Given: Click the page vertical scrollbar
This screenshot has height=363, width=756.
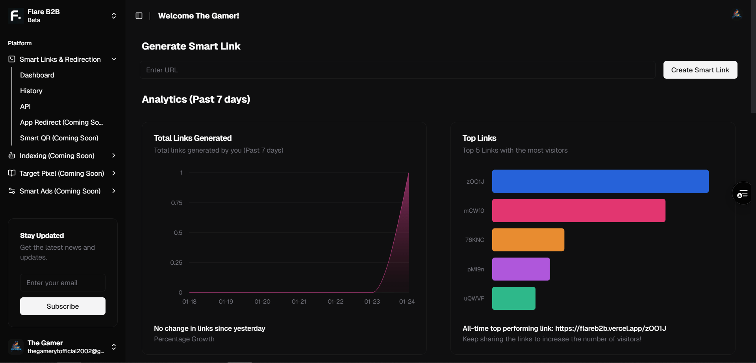Looking at the screenshot, I should pos(753,56).
